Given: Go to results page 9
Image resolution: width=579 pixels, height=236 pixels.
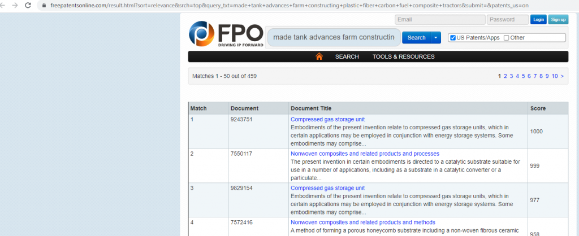Looking at the screenshot, I should pyautogui.click(x=547, y=76).
